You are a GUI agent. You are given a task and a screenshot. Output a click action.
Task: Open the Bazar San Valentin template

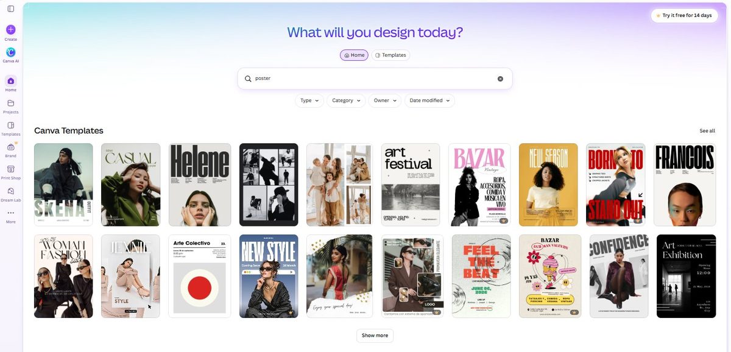[550, 276]
